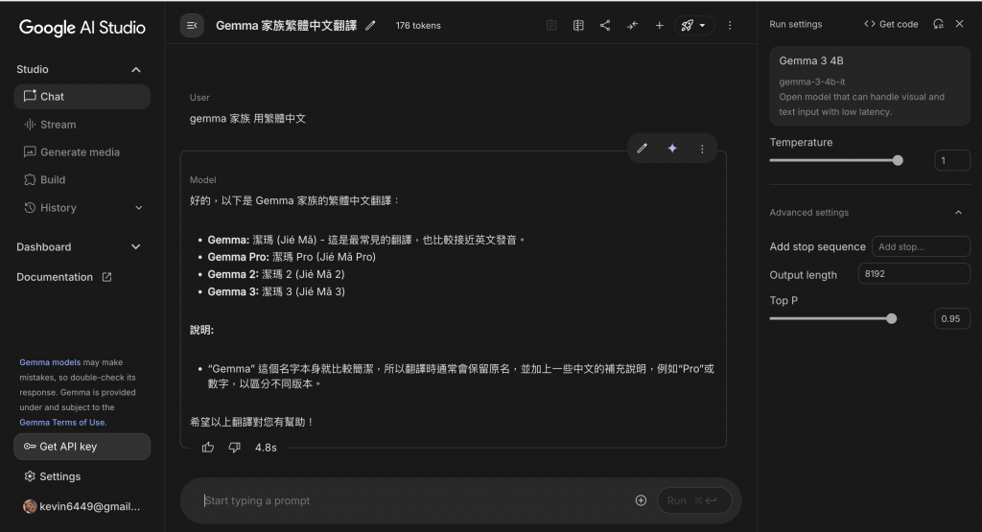This screenshot has height=532, width=982.
Task: Share the prompt using the share icon
Action: [x=605, y=26]
